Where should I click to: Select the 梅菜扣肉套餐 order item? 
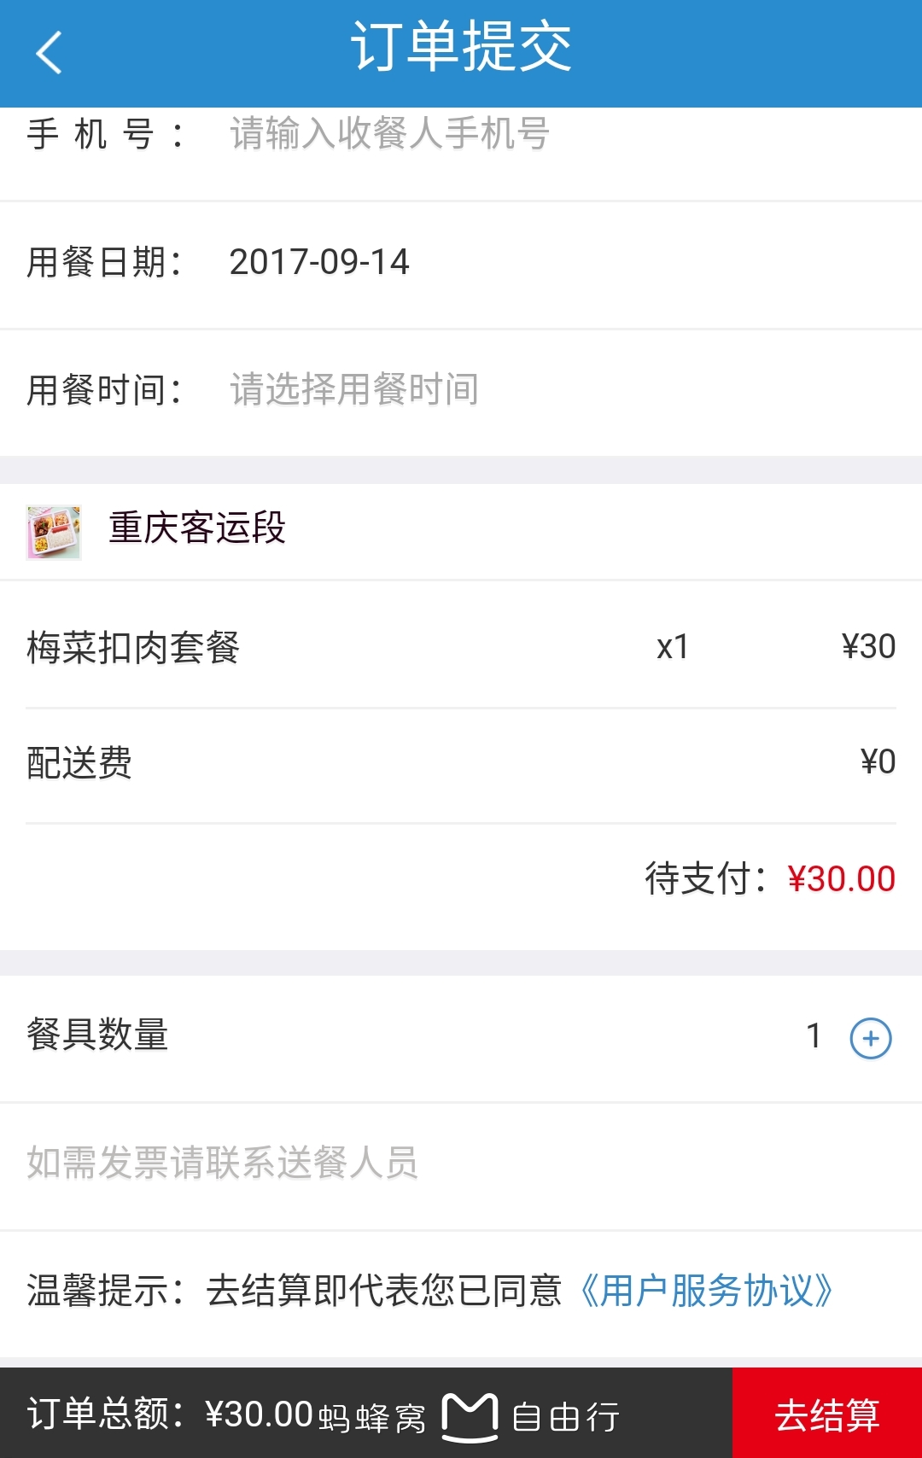tap(133, 647)
